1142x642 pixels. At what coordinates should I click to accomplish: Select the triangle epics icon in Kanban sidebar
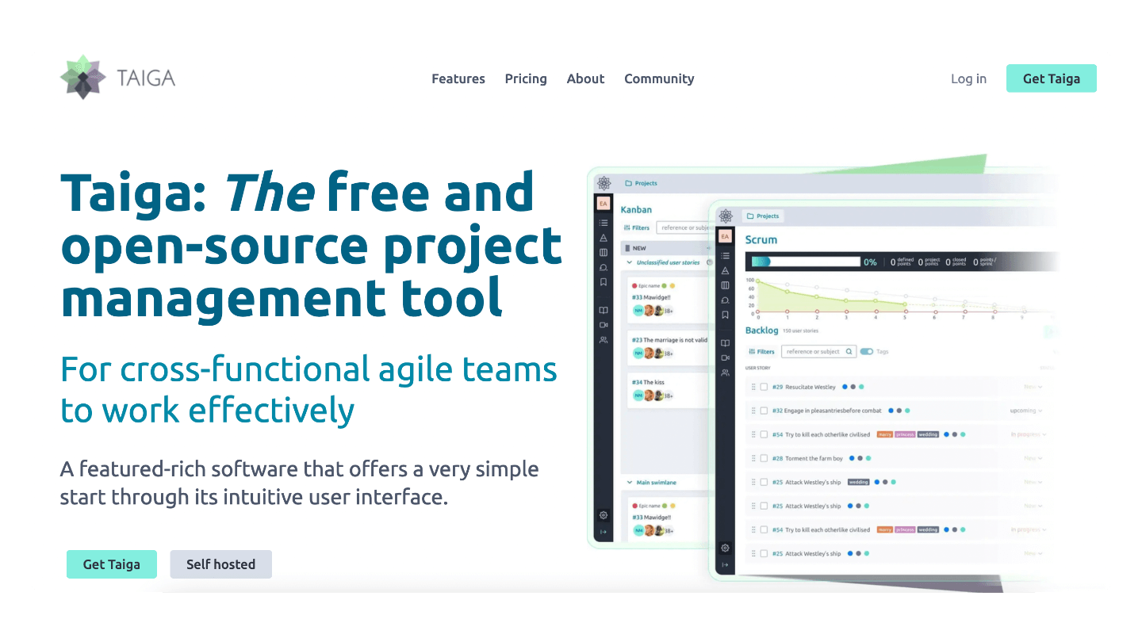click(x=604, y=238)
